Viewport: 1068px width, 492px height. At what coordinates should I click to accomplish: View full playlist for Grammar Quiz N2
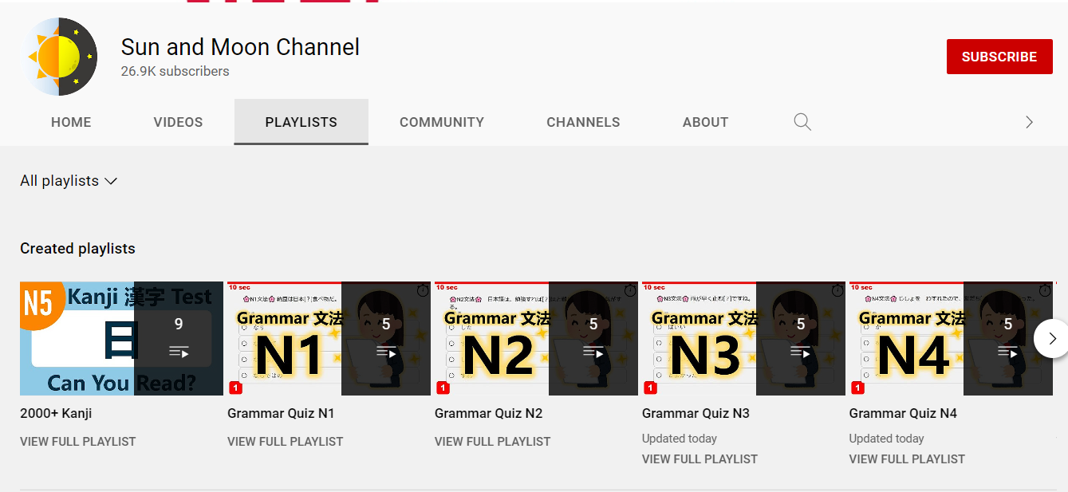[493, 441]
